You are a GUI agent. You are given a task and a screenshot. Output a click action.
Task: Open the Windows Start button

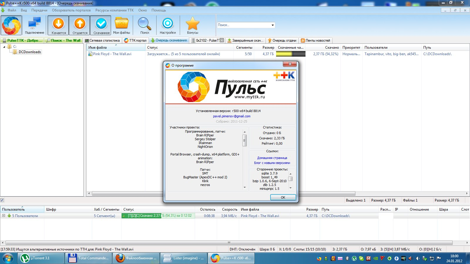tap(8, 258)
